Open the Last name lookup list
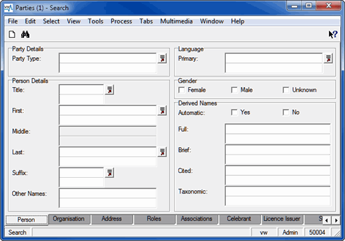 (163, 152)
